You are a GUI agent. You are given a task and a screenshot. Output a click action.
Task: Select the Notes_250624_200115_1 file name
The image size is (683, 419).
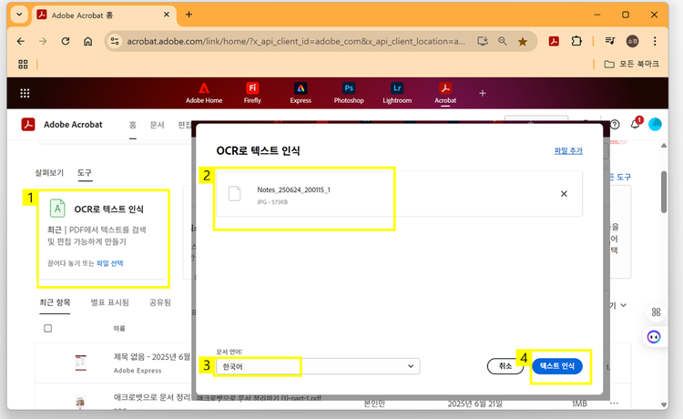point(293,189)
